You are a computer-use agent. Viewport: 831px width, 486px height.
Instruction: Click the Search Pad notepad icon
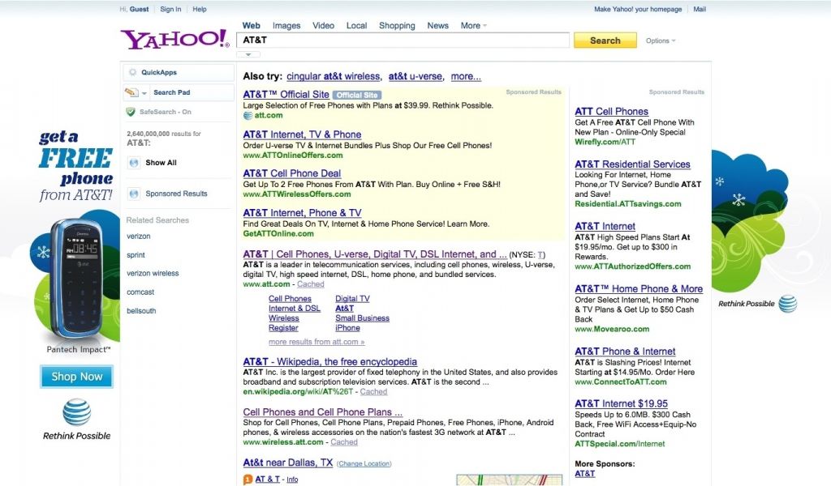point(131,92)
